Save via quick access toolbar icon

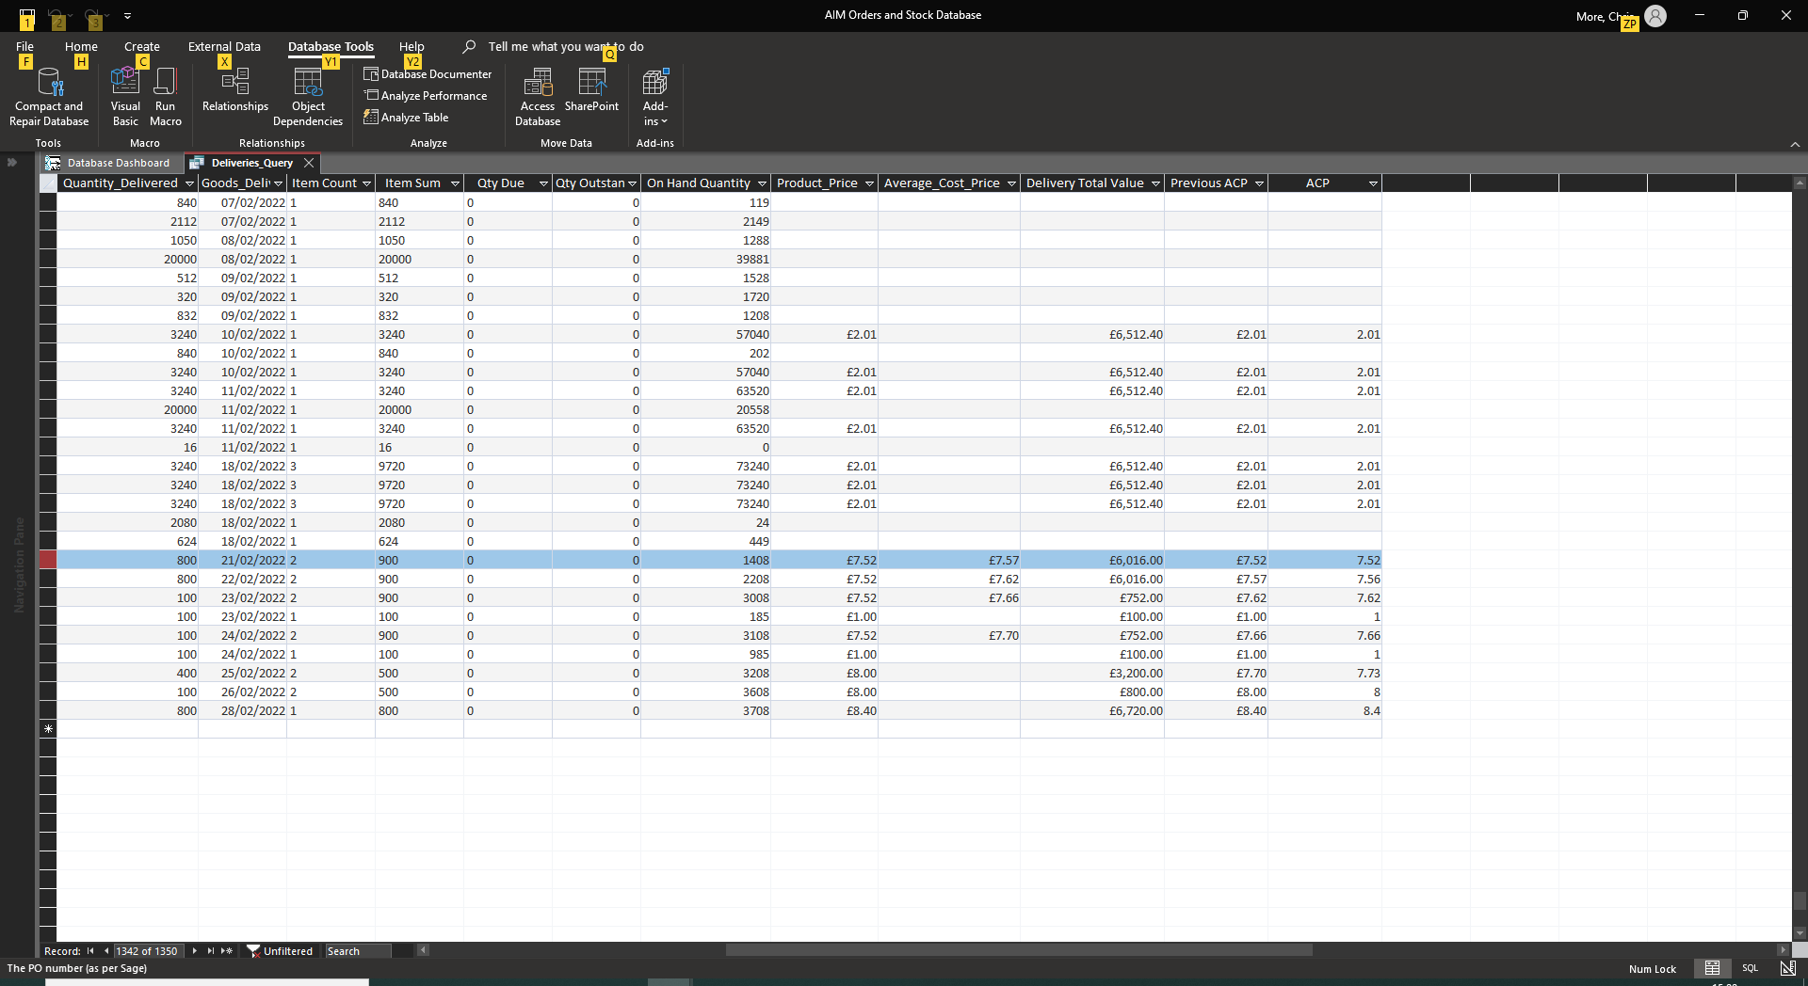point(27,16)
